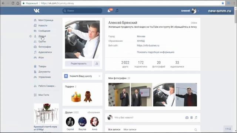
Task: Open the main profile photo
Action: coord(82,40)
